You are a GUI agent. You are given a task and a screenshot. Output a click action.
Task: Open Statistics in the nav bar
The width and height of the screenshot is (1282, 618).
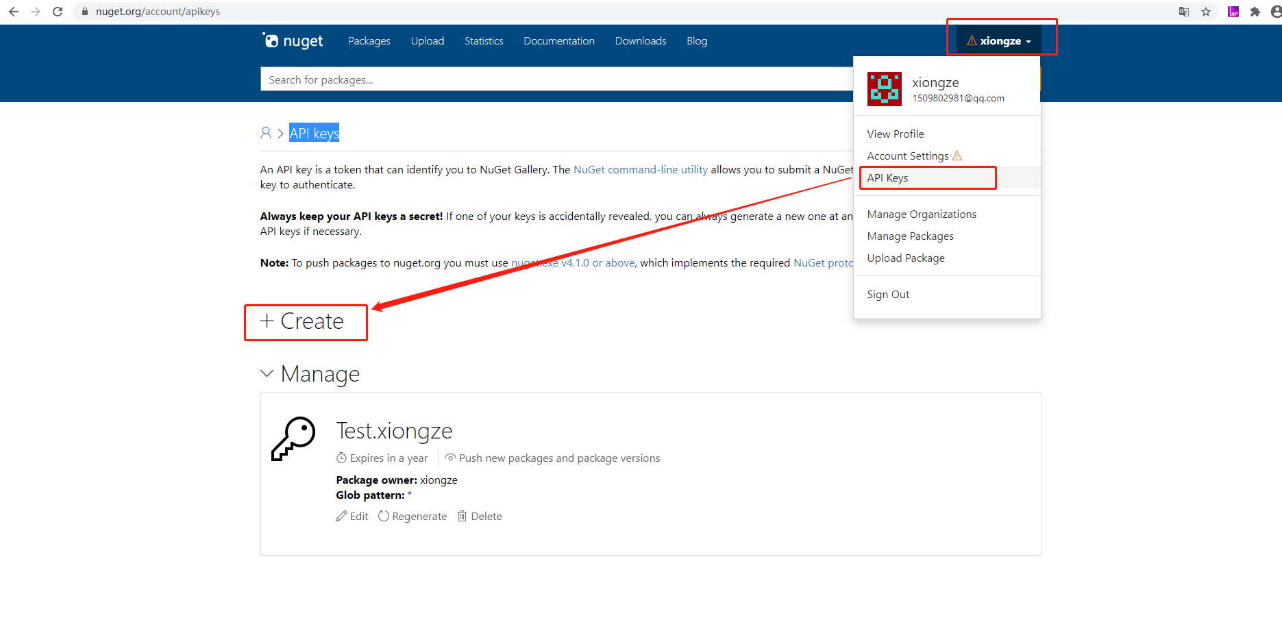484,41
